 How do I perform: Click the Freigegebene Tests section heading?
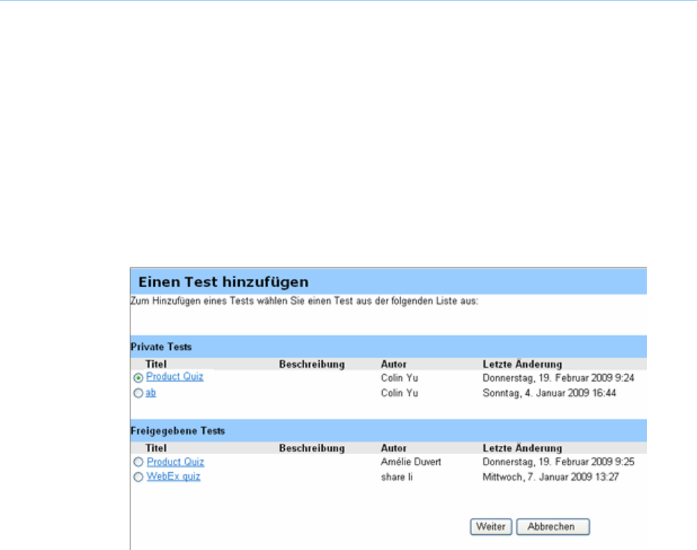coord(178,431)
